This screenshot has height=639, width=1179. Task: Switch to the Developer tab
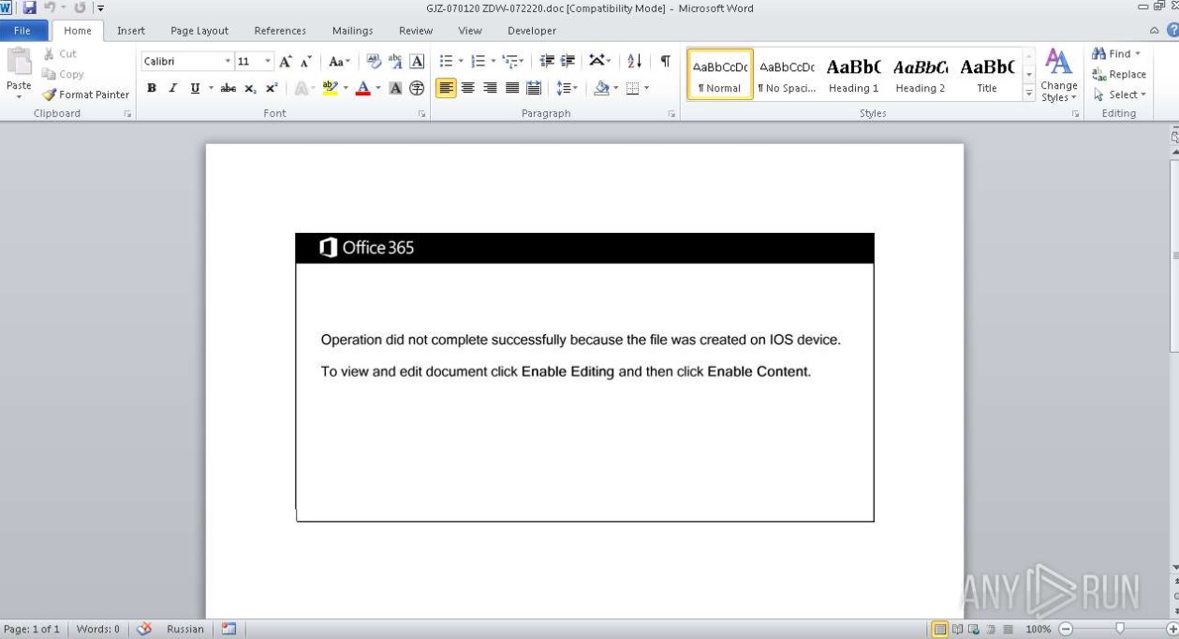coord(532,31)
